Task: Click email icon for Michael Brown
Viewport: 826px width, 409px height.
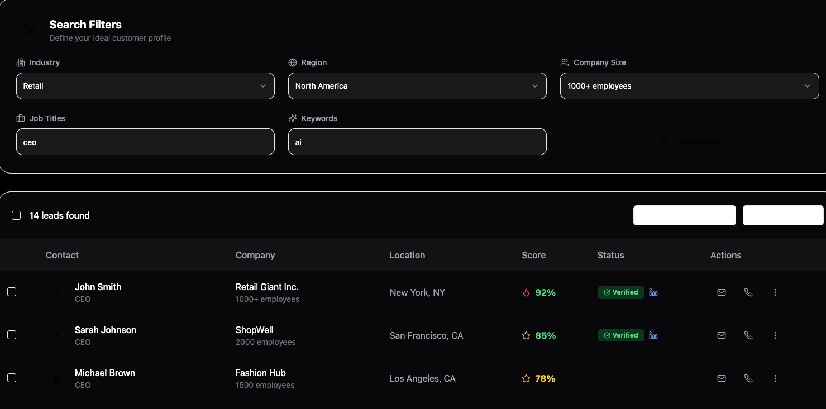Action: pyautogui.click(x=722, y=378)
